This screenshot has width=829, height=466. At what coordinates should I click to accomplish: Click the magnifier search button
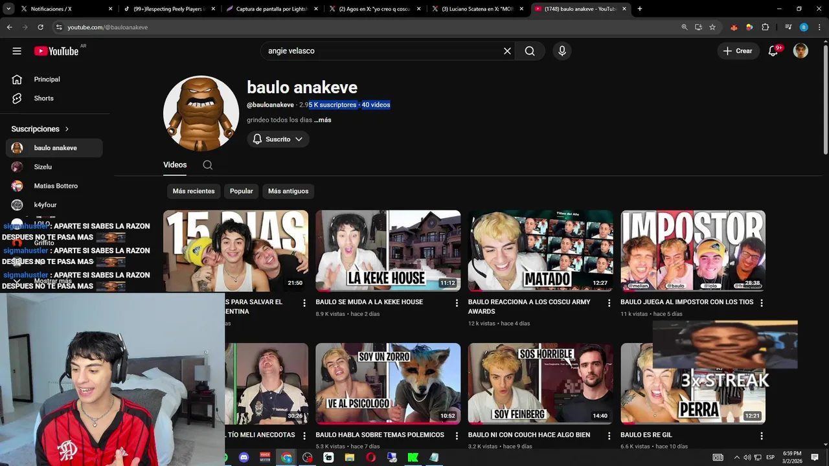tap(530, 51)
